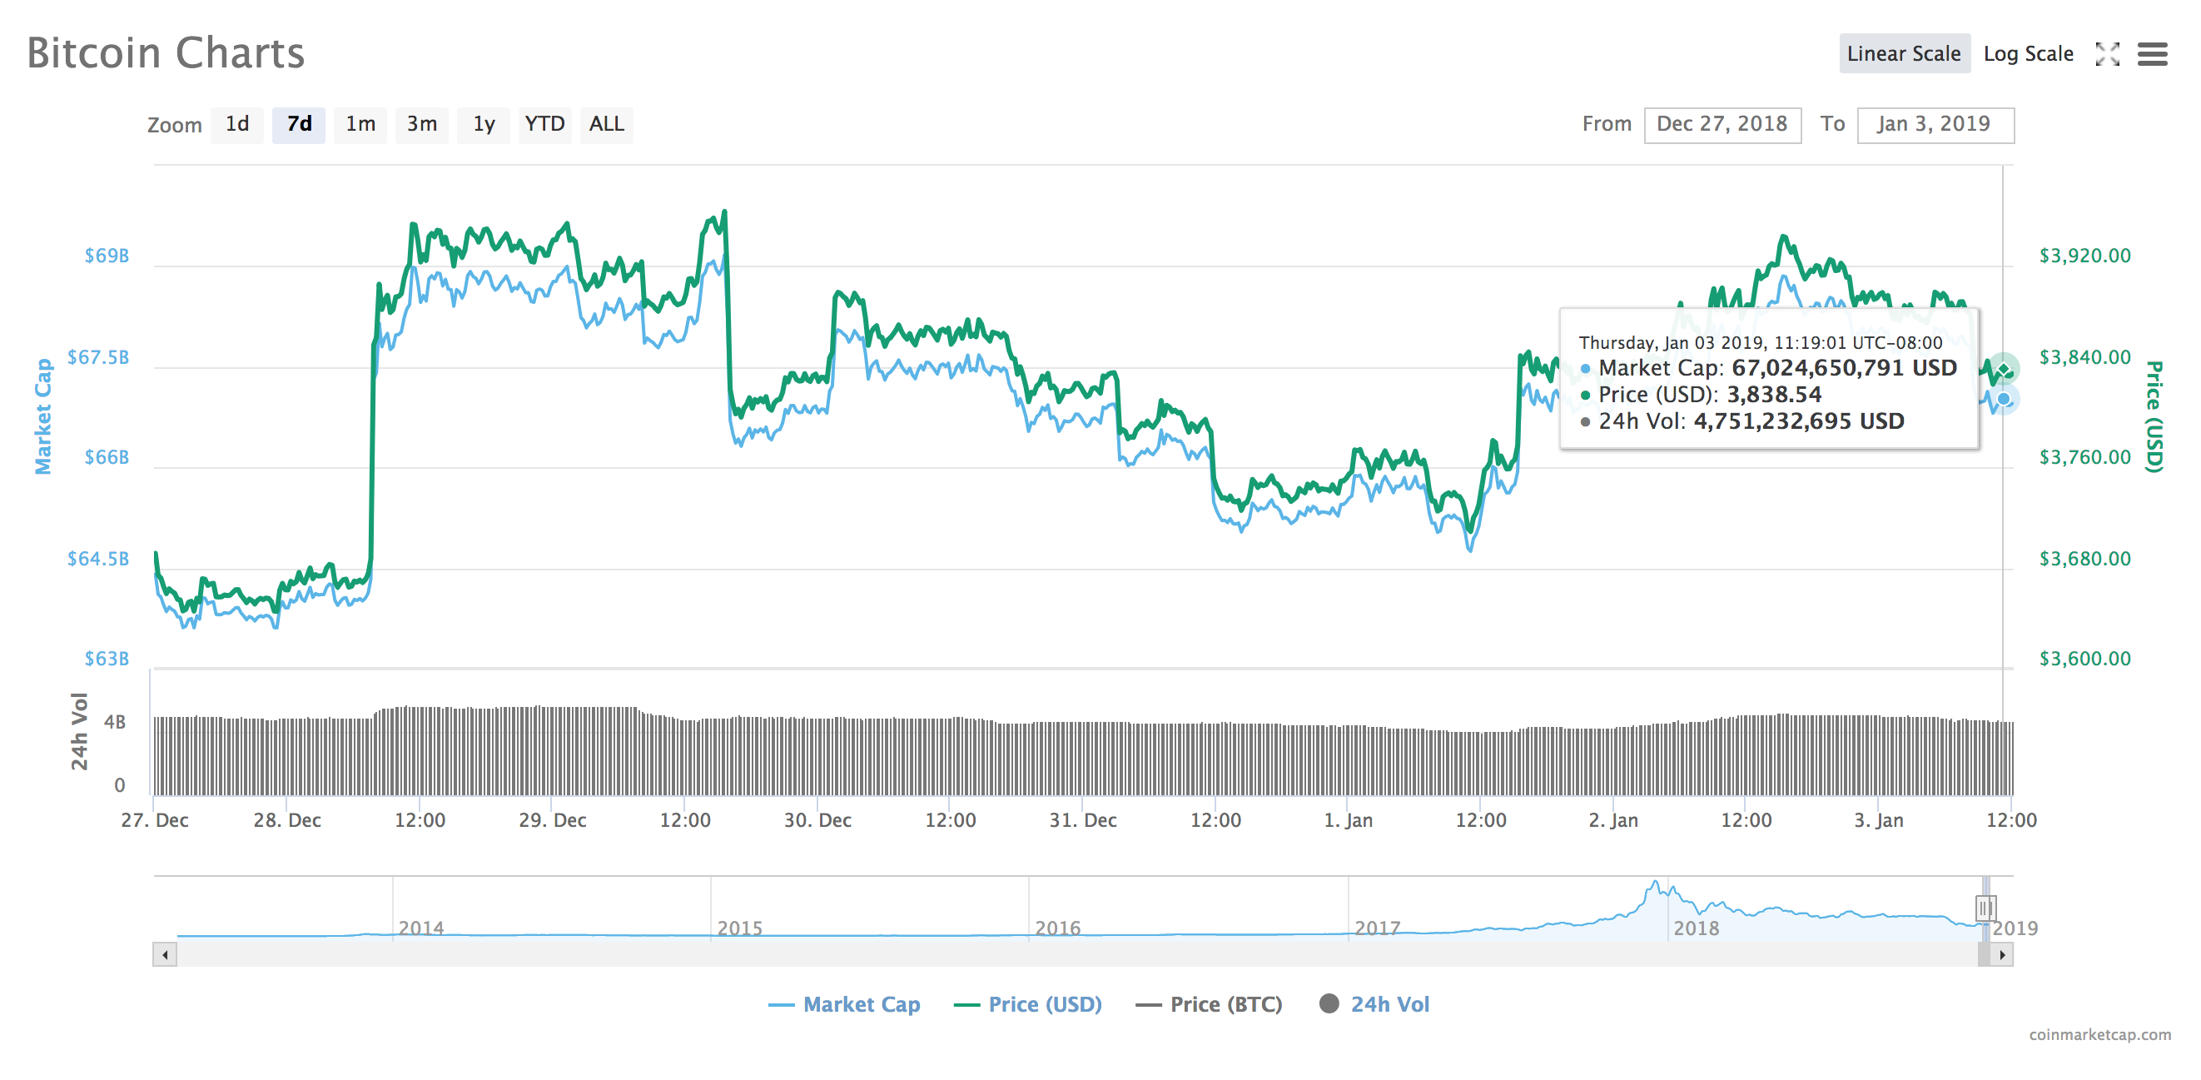The width and height of the screenshot is (2201, 1080).
Task: Set zoom to YTD
Action: coord(544,125)
